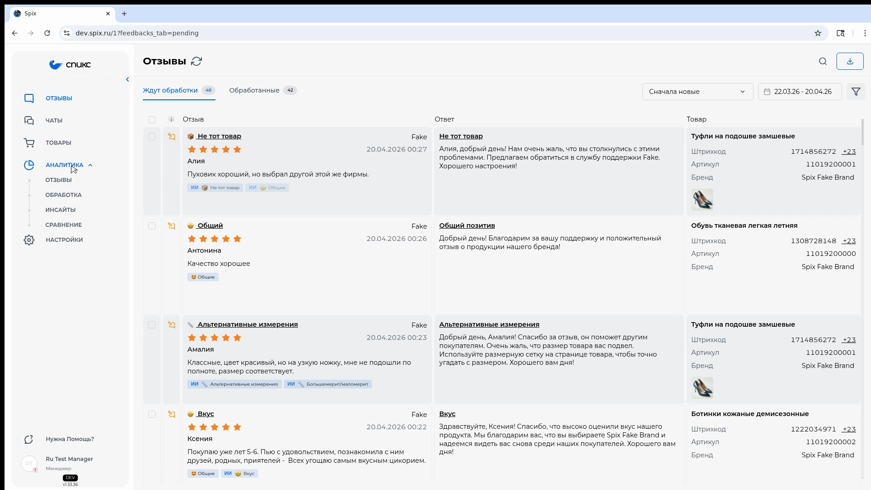The image size is (871, 490).
Task: Open Инсайты under Аналитика
Action: pos(60,210)
